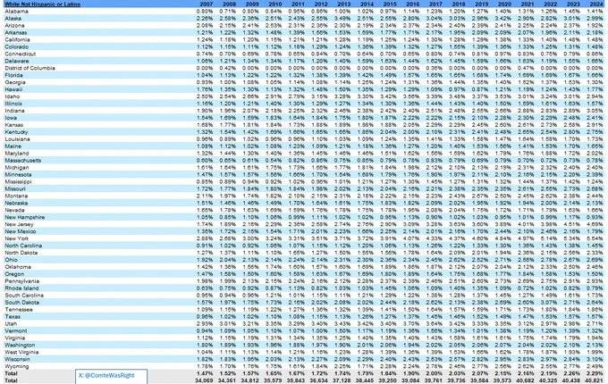Click the Arkansas row label

tap(16, 32)
